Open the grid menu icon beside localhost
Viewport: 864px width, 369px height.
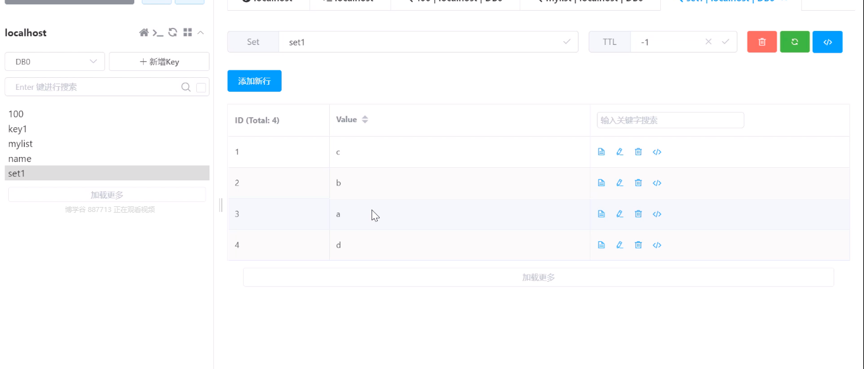click(187, 32)
